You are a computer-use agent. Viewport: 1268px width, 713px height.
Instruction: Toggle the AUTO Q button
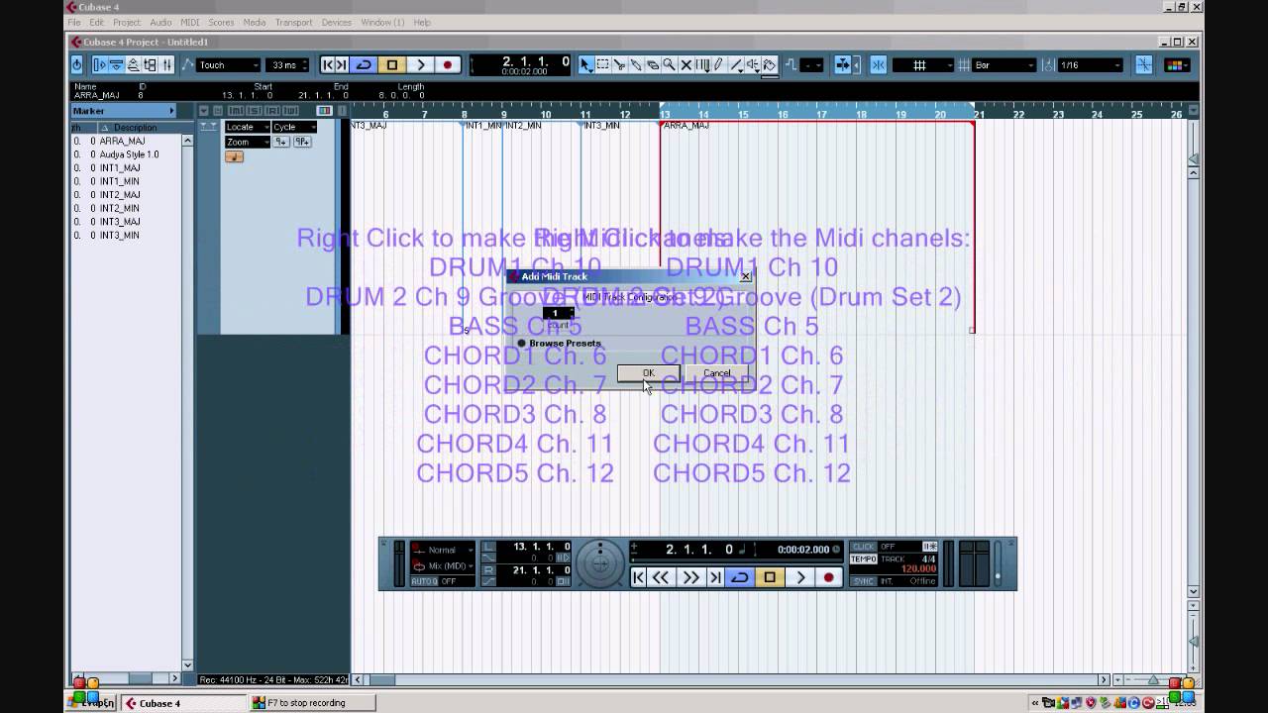coord(426,581)
